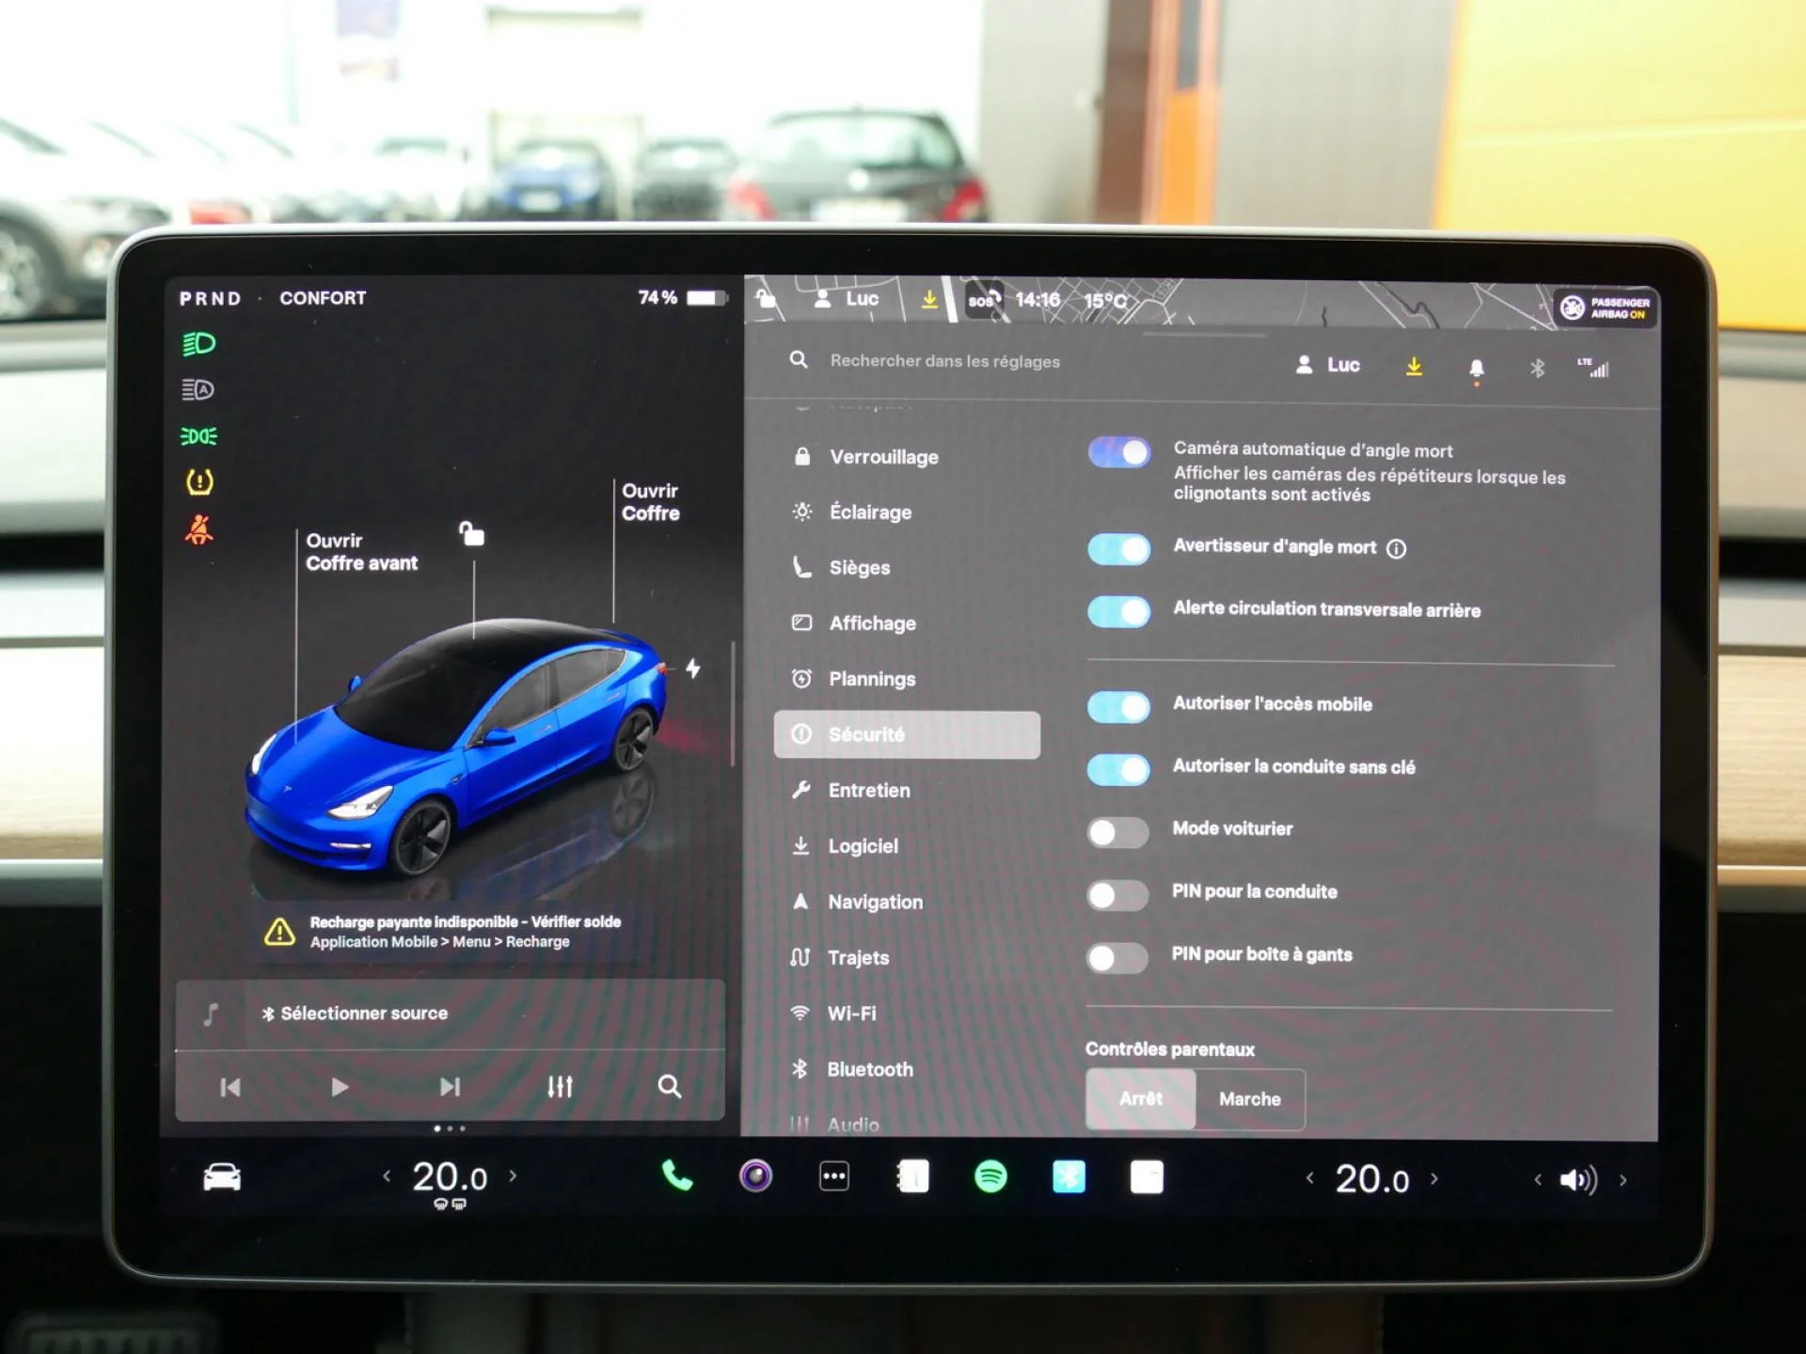This screenshot has width=1806, height=1354.
Task: Set Contrôles parentaux to Marche
Action: (1249, 1099)
